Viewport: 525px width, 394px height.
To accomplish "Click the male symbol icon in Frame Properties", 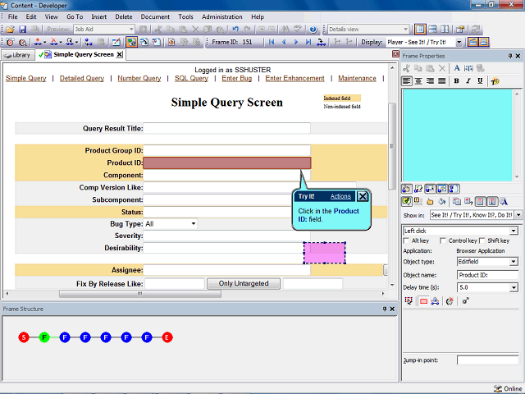I will [x=465, y=301].
